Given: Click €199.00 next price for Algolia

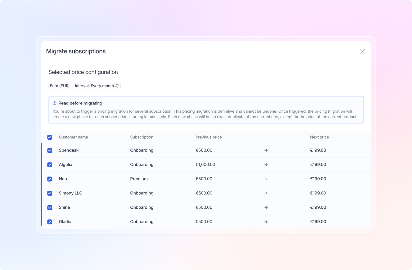Looking at the screenshot, I should point(318,165).
